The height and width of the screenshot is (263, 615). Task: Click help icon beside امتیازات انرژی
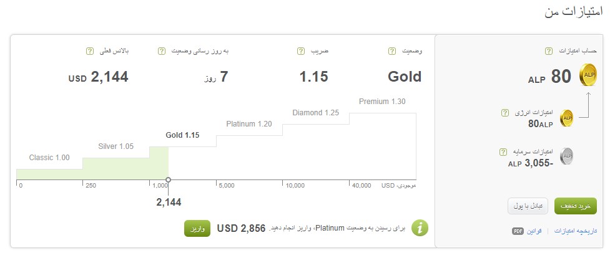pyautogui.click(x=505, y=113)
